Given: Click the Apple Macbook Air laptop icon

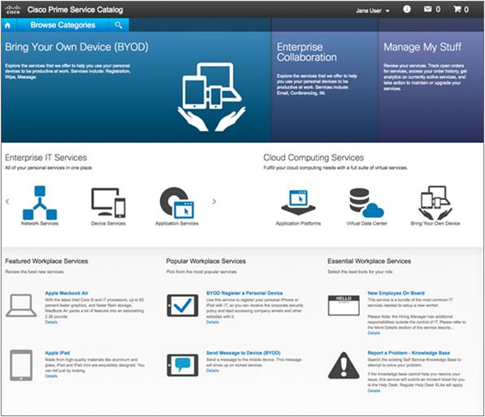Looking at the screenshot, I should click(x=21, y=306).
